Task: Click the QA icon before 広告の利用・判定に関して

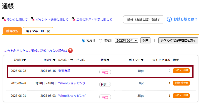Action: 73,19
